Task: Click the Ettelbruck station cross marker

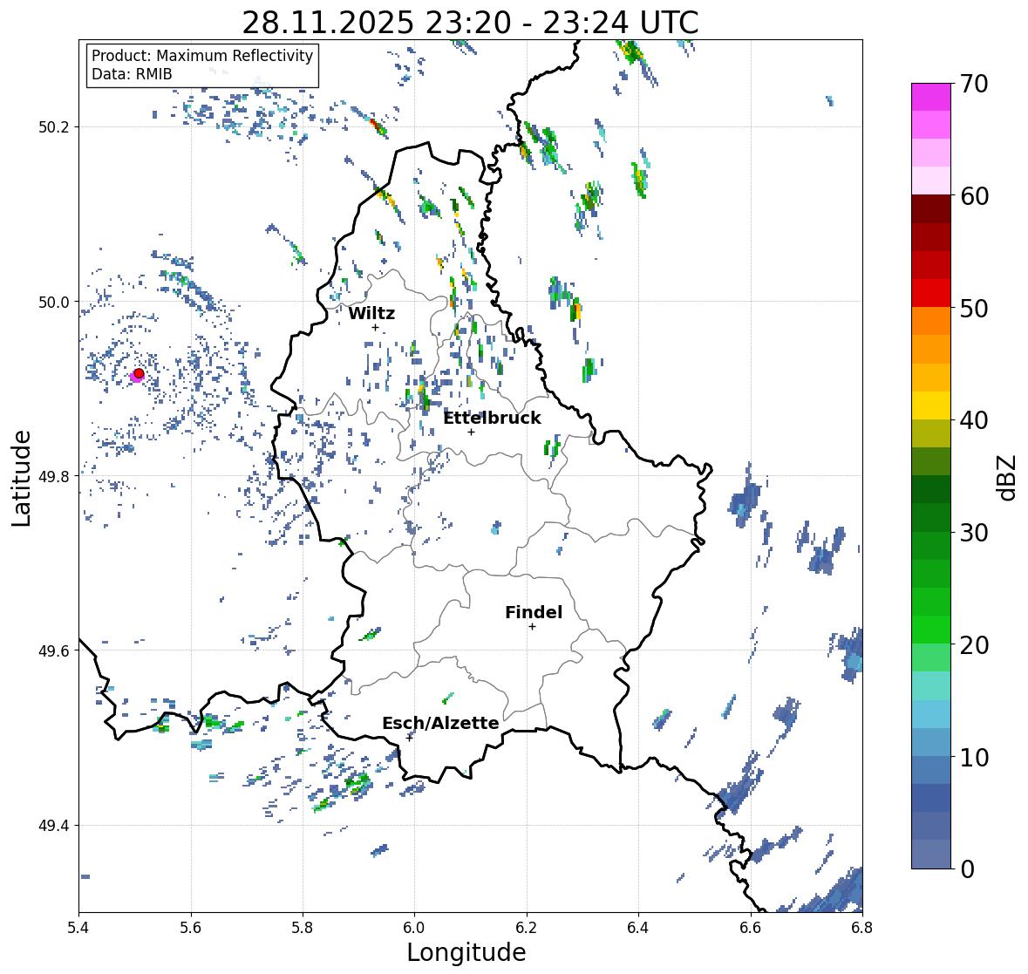Action: coord(471,432)
